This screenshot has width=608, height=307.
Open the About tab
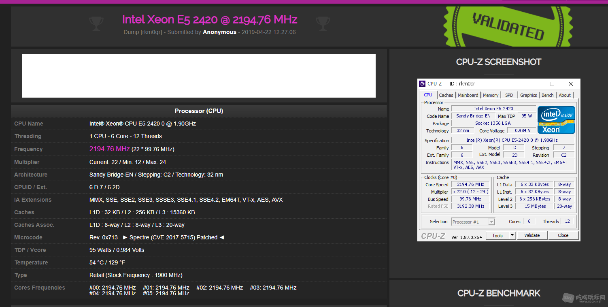tap(565, 95)
